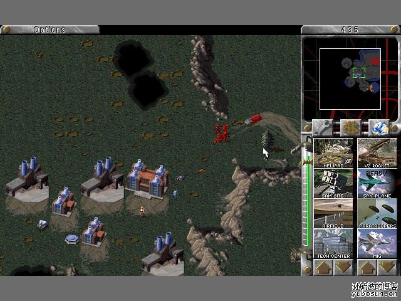Select the white light tank unit
The height and width of the screenshot is (301, 401).
[x=43, y=224]
